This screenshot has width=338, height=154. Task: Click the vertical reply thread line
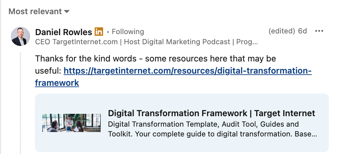coord(20,101)
